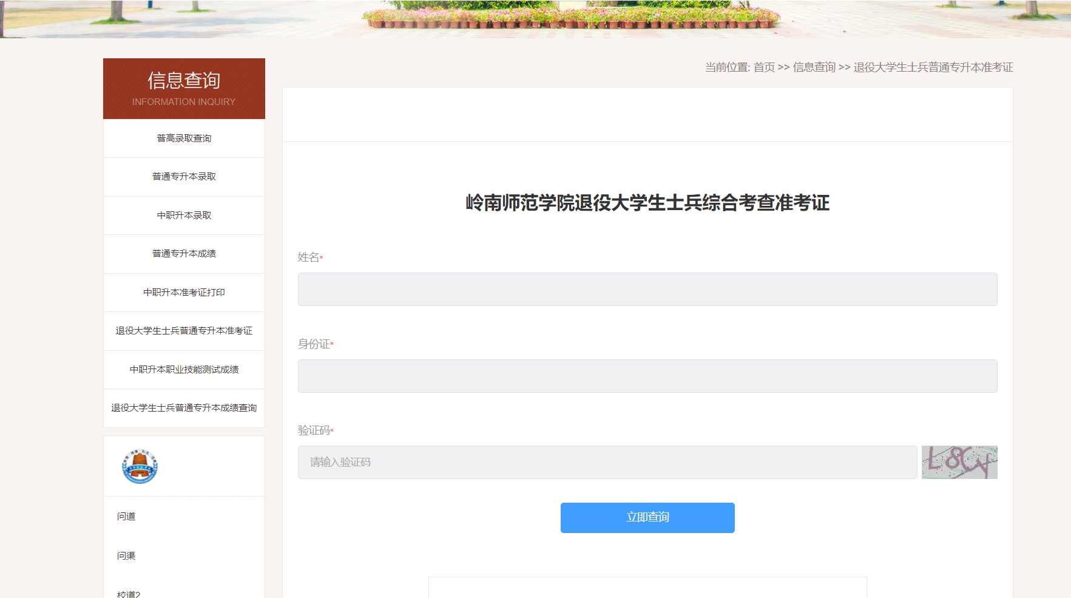Select 退役大学生士兵普通专升本准考证 in sidebar menu

[x=184, y=331]
